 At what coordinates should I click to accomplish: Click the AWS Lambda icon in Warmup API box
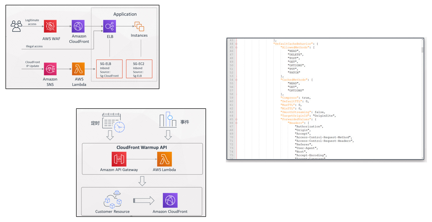click(x=165, y=159)
